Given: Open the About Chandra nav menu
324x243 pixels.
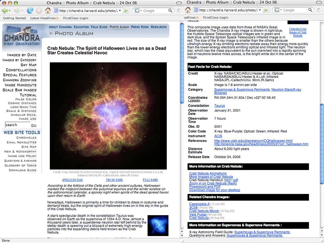Looking at the screenshot, I should [60, 27].
